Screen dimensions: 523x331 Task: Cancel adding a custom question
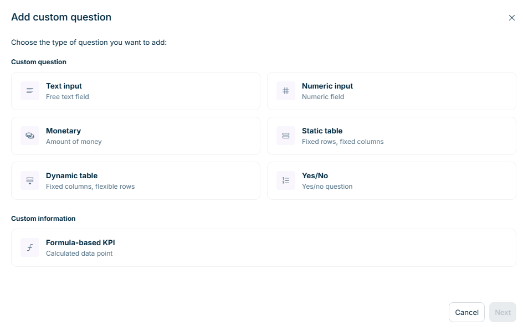(x=466, y=312)
